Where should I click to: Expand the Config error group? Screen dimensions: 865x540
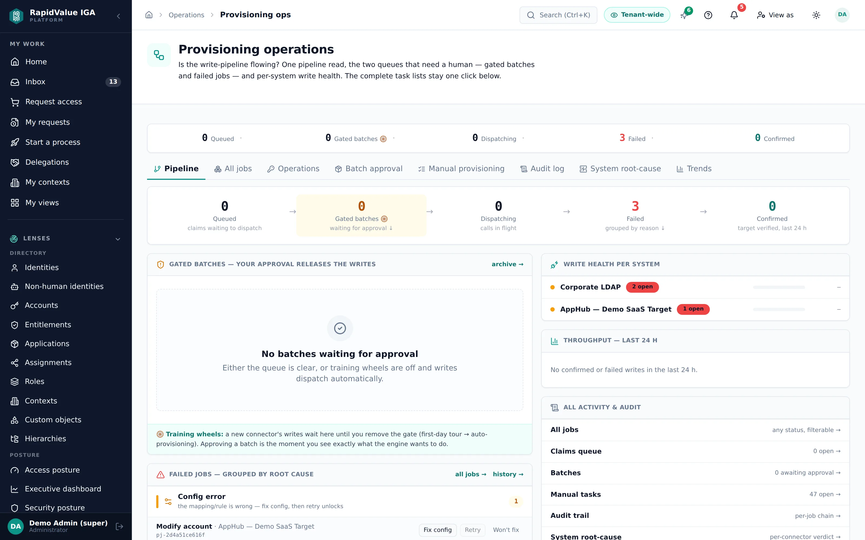pyautogui.click(x=340, y=501)
